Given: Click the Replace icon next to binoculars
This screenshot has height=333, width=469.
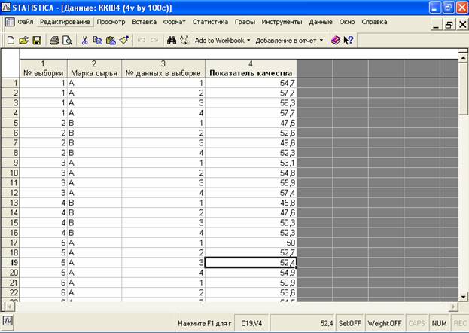Looking at the screenshot, I should 184,41.
